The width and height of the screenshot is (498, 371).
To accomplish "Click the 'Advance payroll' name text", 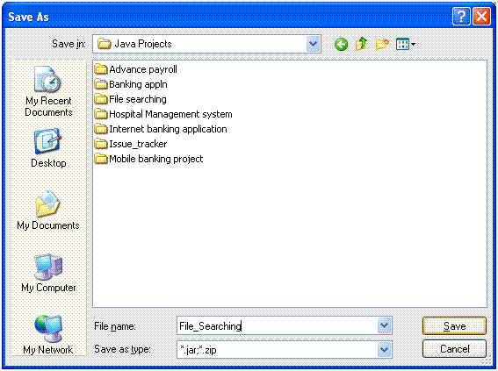I will pyautogui.click(x=143, y=69).
